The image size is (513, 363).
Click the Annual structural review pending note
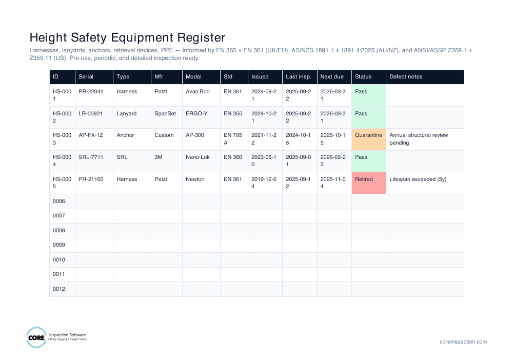pos(425,139)
